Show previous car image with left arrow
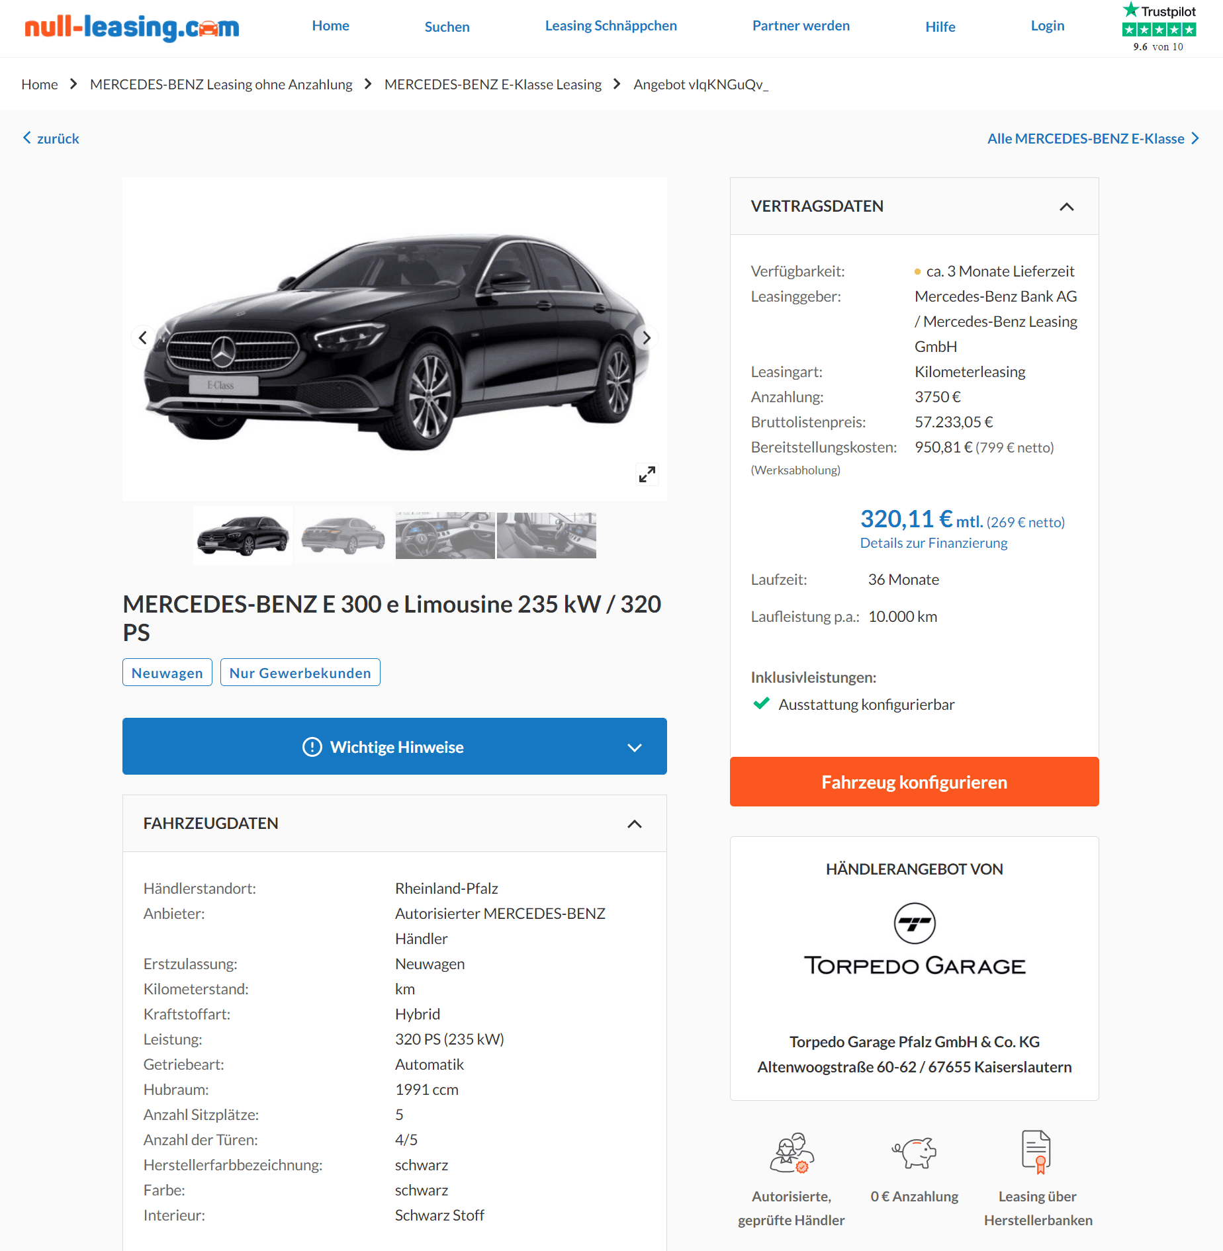Image resolution: width=1223 pixels, height=1251 pixels. pyautogui.click(x=143, y=337)
